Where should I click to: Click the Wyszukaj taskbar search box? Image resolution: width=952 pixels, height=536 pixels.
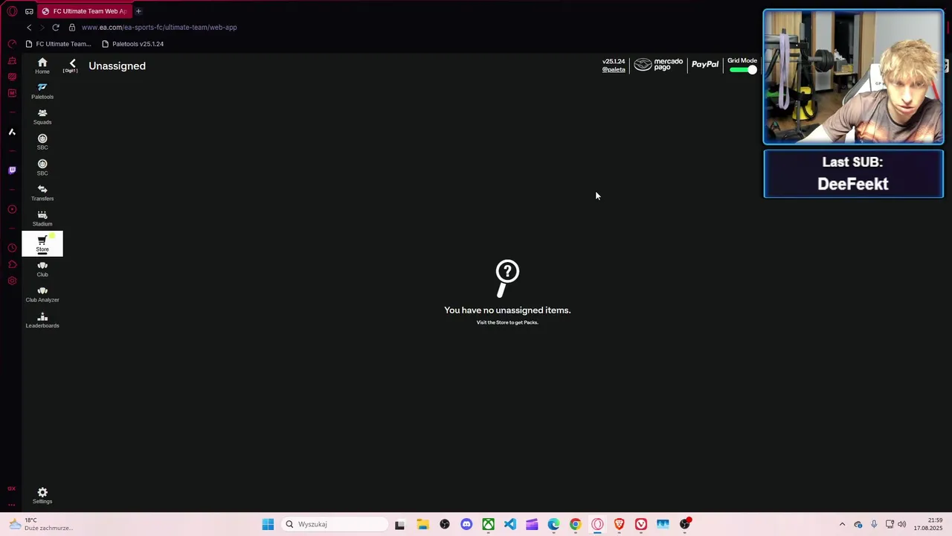(335, 524)
